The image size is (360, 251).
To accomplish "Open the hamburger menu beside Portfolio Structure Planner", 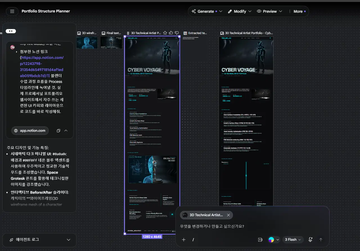I will point(12,11).
